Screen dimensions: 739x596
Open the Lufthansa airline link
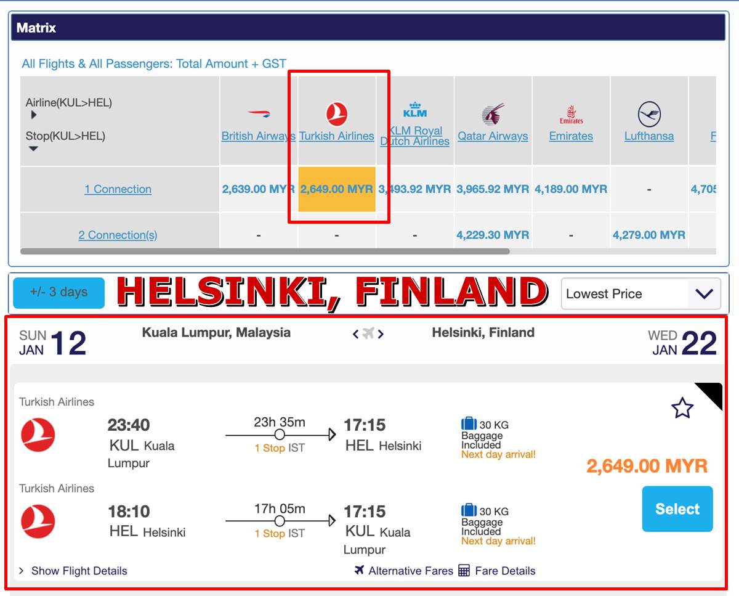[649, 136]
